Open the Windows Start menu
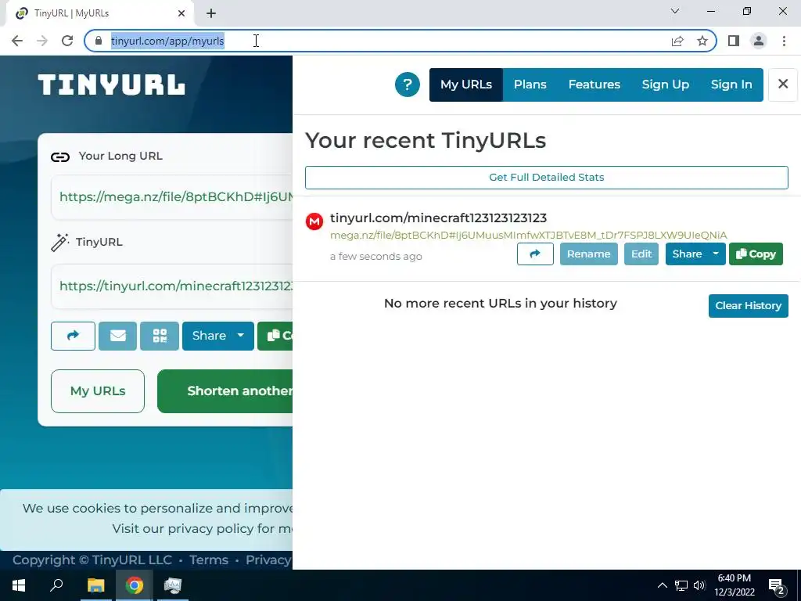The image size is (801, 601). tap(19, 585)
